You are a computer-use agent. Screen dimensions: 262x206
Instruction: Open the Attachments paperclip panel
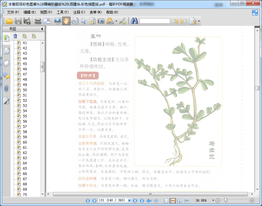point(6,88)
